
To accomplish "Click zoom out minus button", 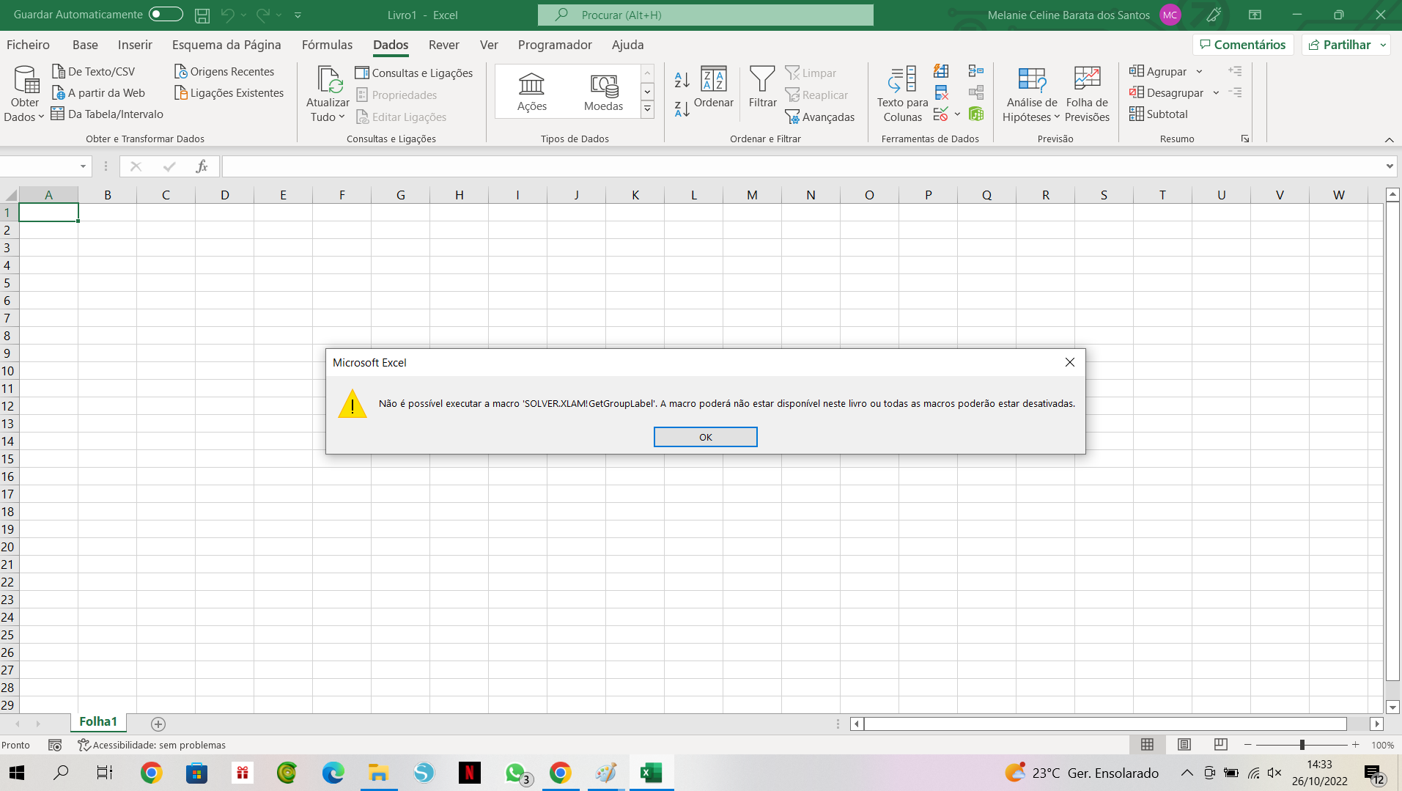I will click(x=1247, y=745).
